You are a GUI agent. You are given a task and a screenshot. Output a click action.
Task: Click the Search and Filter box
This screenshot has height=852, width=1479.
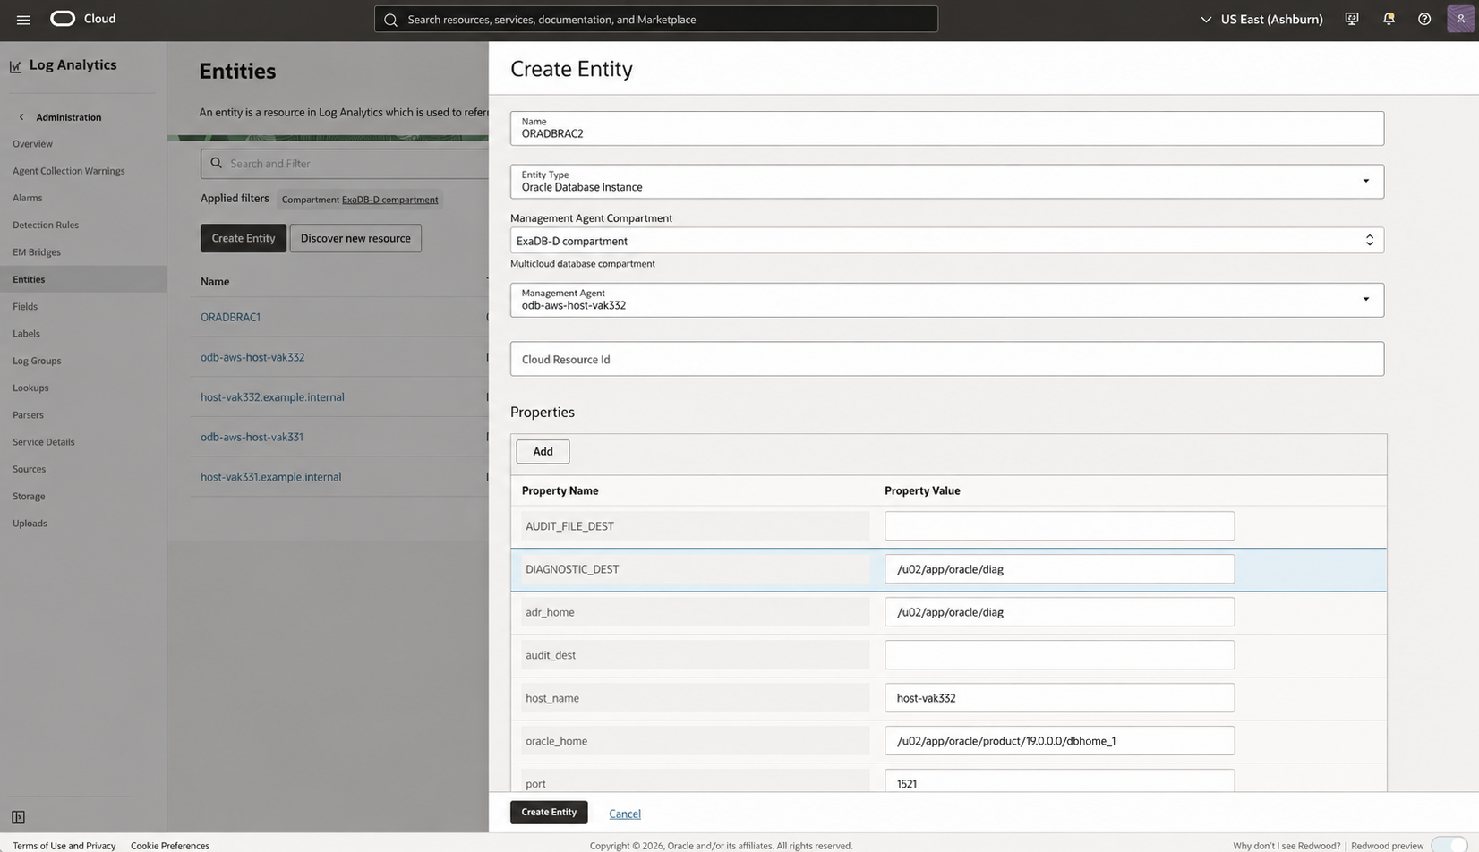click(345, 164)
